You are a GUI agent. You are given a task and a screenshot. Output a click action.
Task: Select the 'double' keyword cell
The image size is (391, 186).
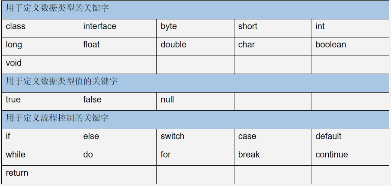(x=195, y=46)
